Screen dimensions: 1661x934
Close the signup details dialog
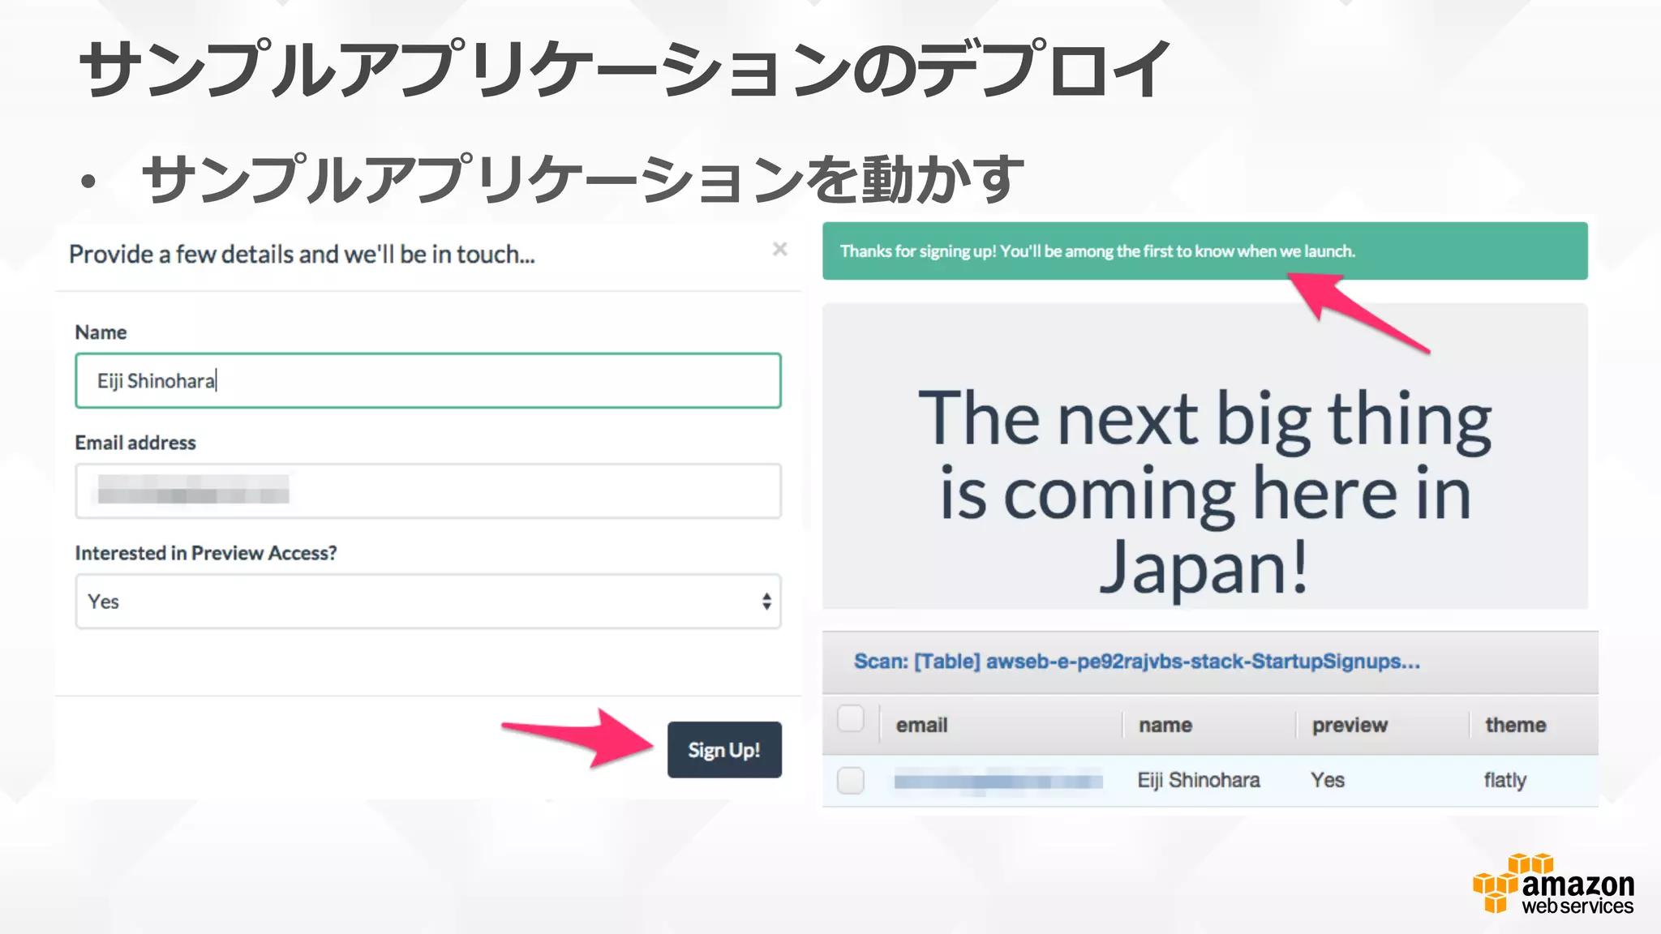click(x=779, y=249)
